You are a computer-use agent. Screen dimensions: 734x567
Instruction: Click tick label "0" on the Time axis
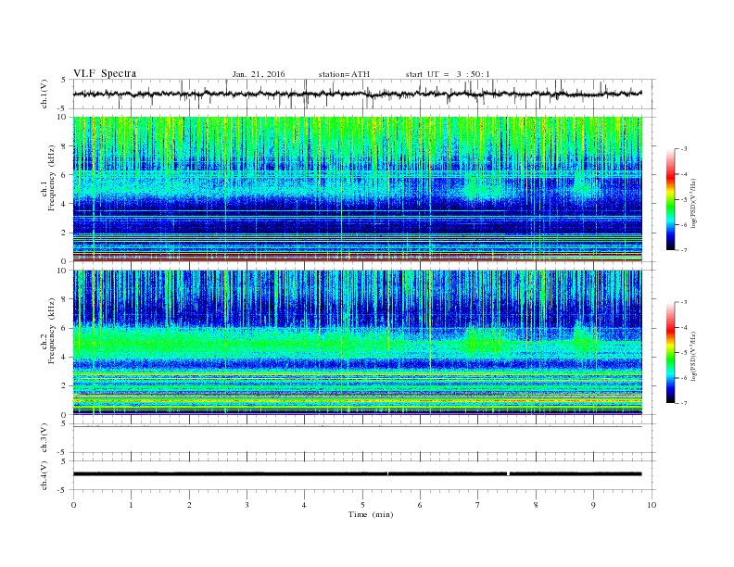point(73,505)
